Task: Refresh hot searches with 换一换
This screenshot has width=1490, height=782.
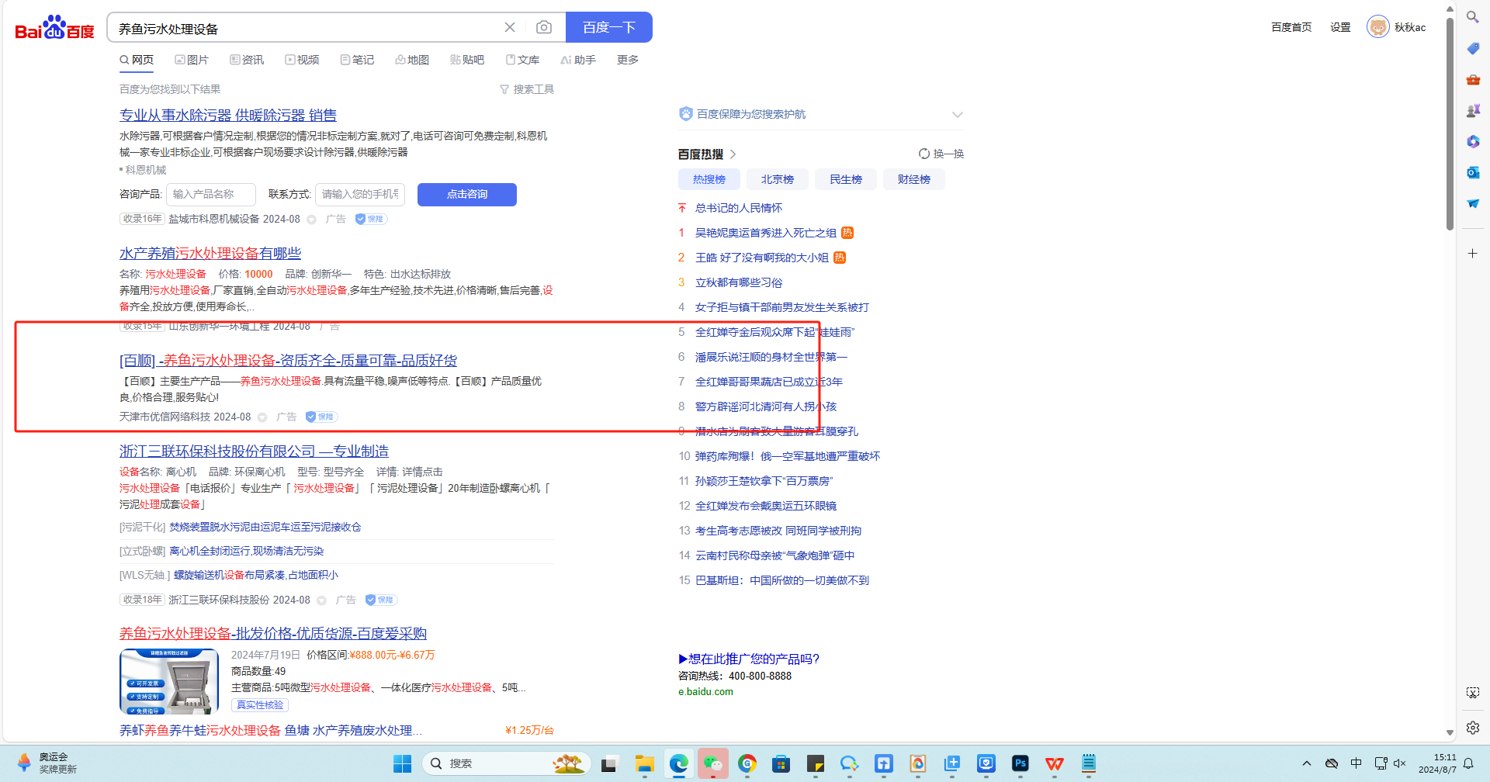Action: (x=941, y=154)
